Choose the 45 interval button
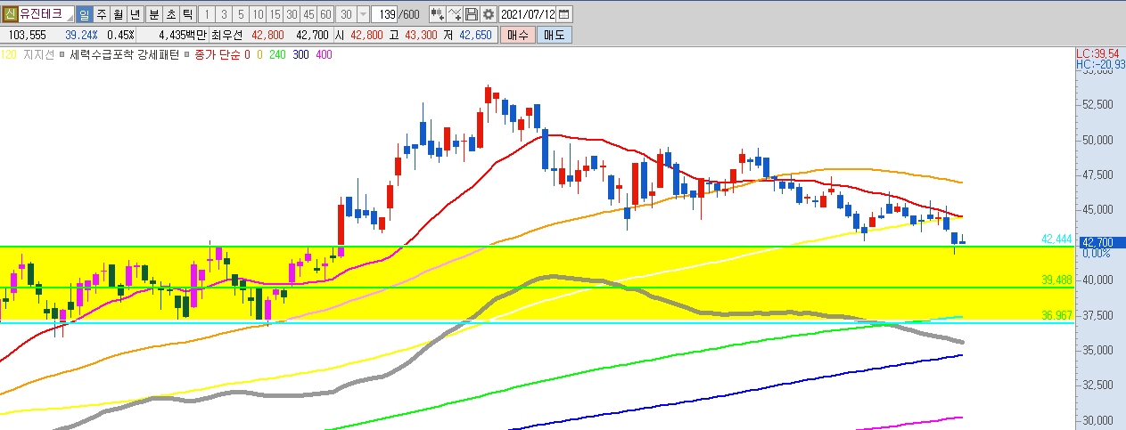1126x430 pixels. click(x=308, y=14)
